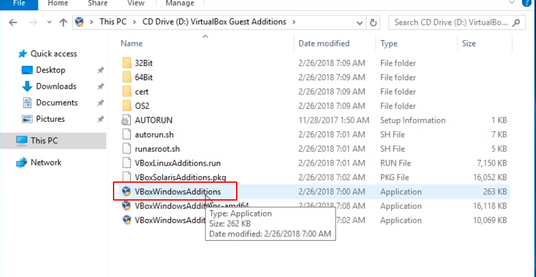The image size is (536, 277).
Task: Click the PKG File type cell
Action: tap(395, 178)
